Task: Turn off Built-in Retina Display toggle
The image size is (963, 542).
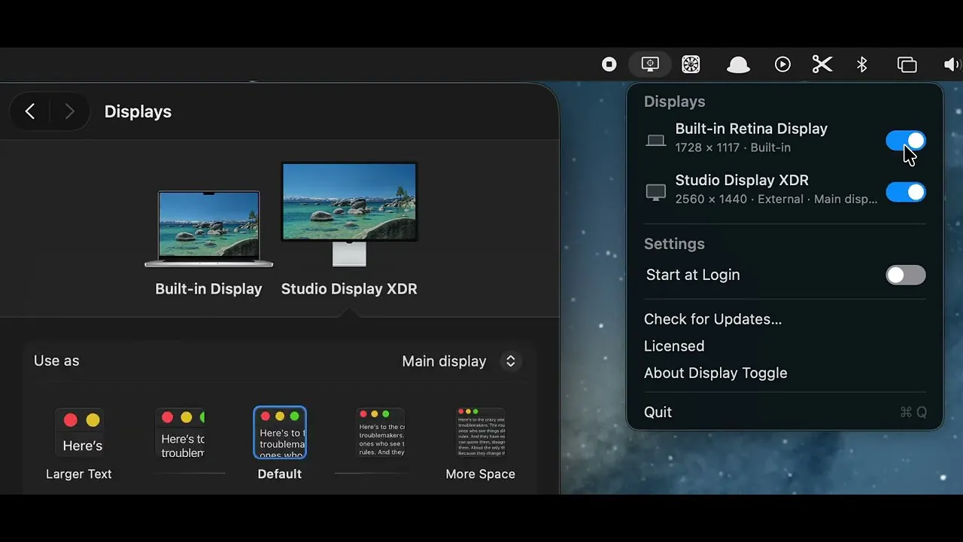Action: click(x=905, y=141)
